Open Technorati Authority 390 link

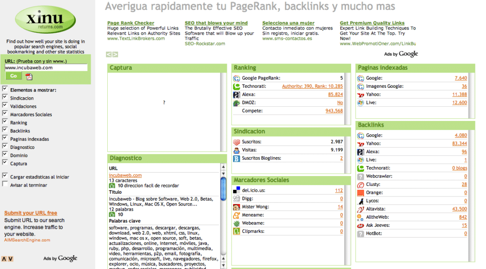(x=312, y=86)
